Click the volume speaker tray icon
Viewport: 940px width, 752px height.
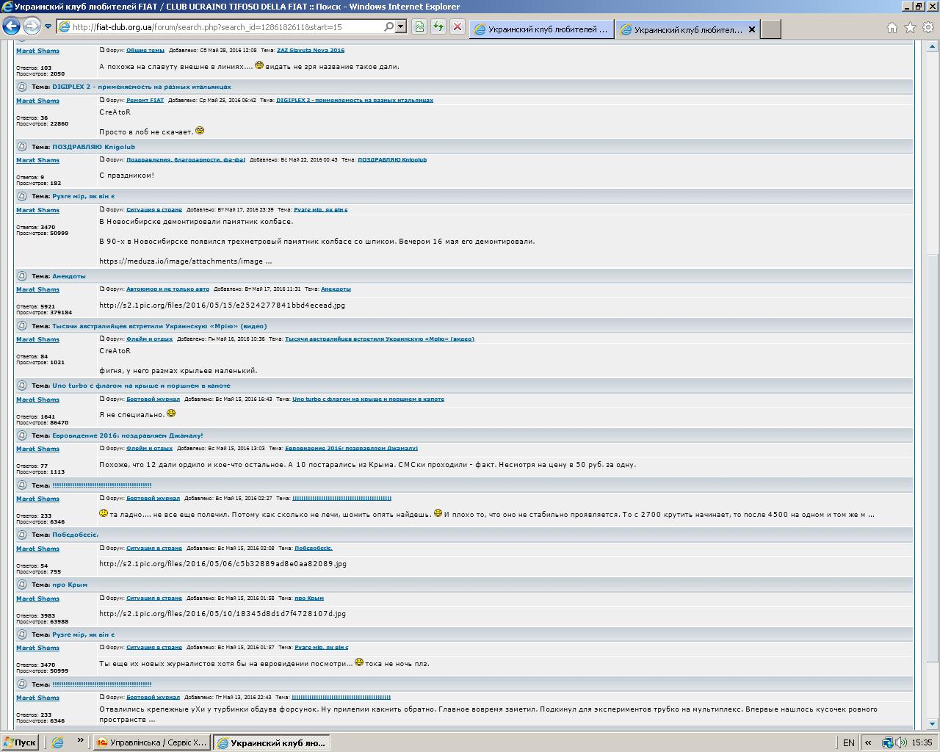(901, 742)
